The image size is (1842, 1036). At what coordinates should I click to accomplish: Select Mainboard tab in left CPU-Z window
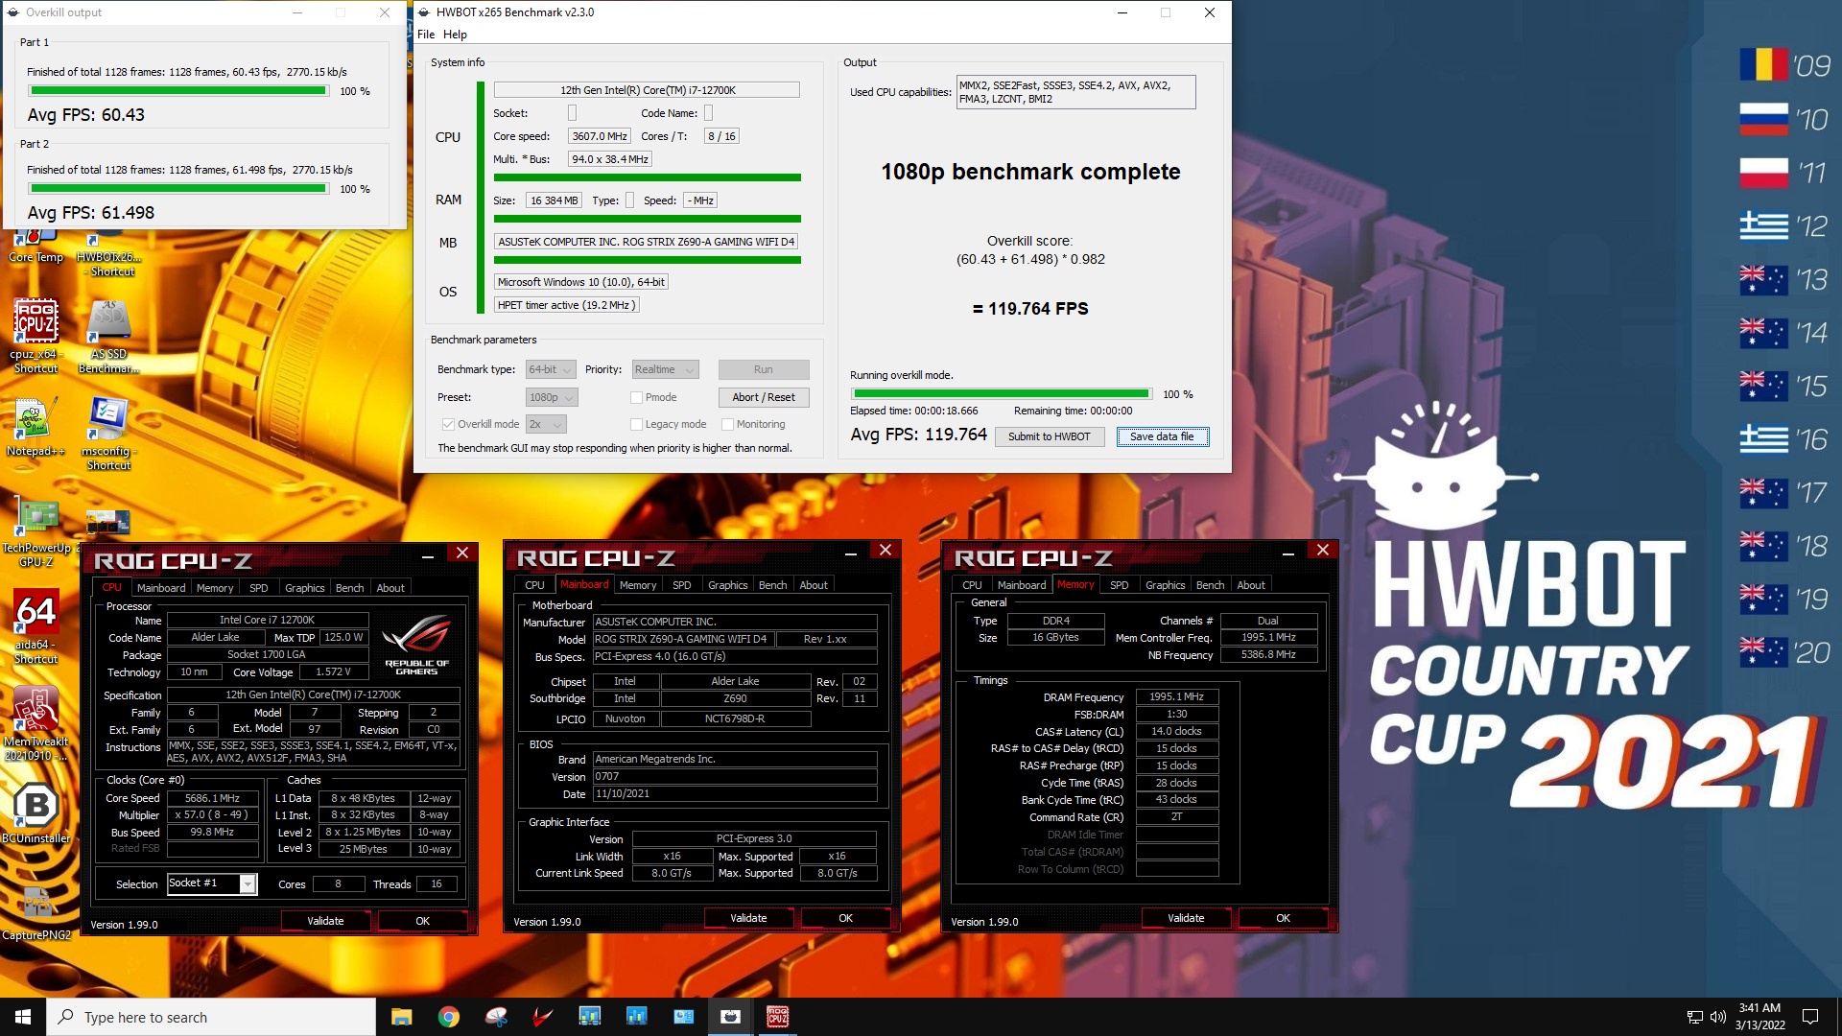click(x=160, y=588)
